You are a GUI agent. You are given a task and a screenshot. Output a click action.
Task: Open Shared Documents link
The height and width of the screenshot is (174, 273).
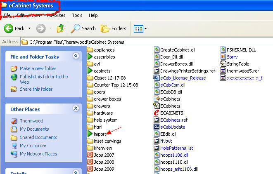tap(38, 137)
